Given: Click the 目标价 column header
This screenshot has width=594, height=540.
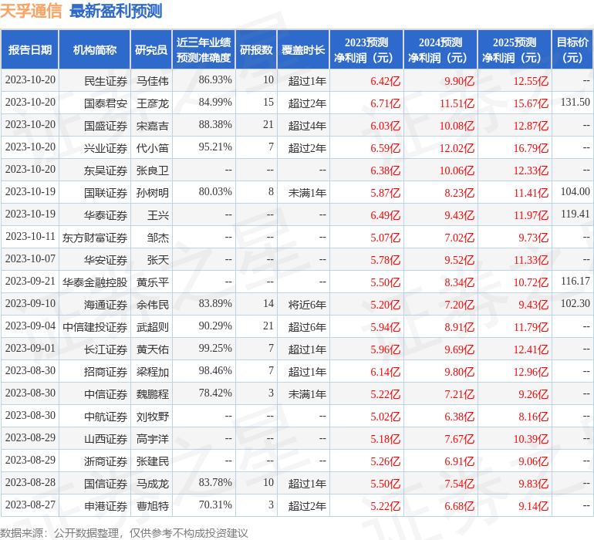Looking at the screenshot, I should (x=572, y=49).
